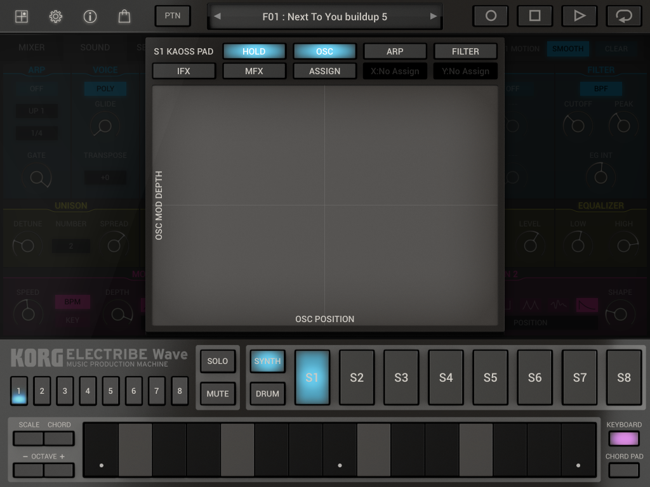Select part S3

[x=401, y=377]
